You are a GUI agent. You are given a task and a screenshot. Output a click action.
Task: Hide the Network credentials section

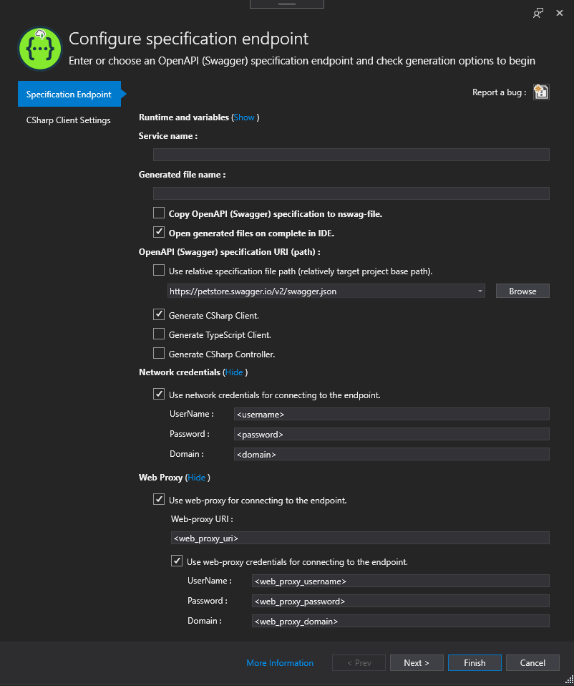click(234, 372)
